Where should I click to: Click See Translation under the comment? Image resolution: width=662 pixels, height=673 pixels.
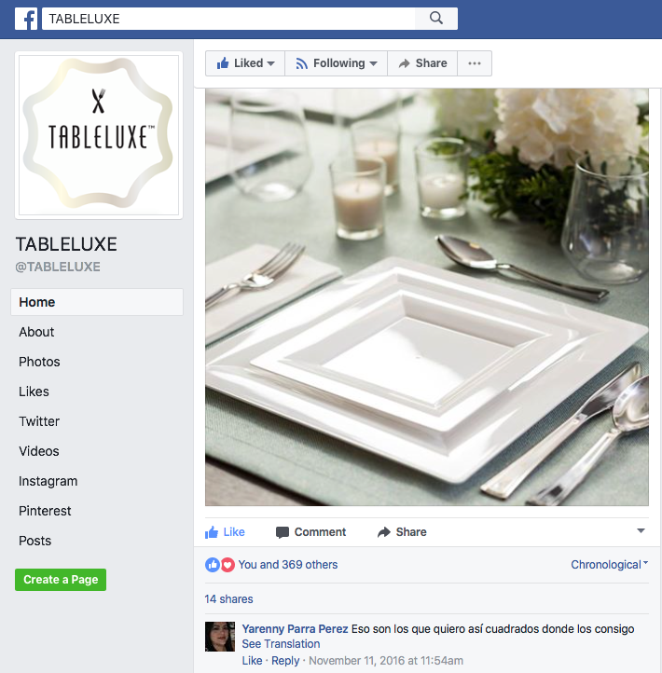(x=281, y=644)
